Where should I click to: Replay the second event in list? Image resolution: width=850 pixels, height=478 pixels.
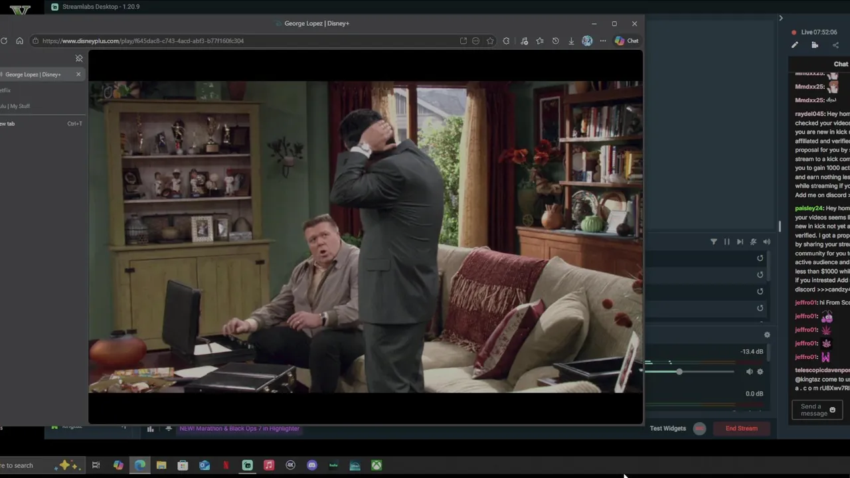tap(760, 275)
